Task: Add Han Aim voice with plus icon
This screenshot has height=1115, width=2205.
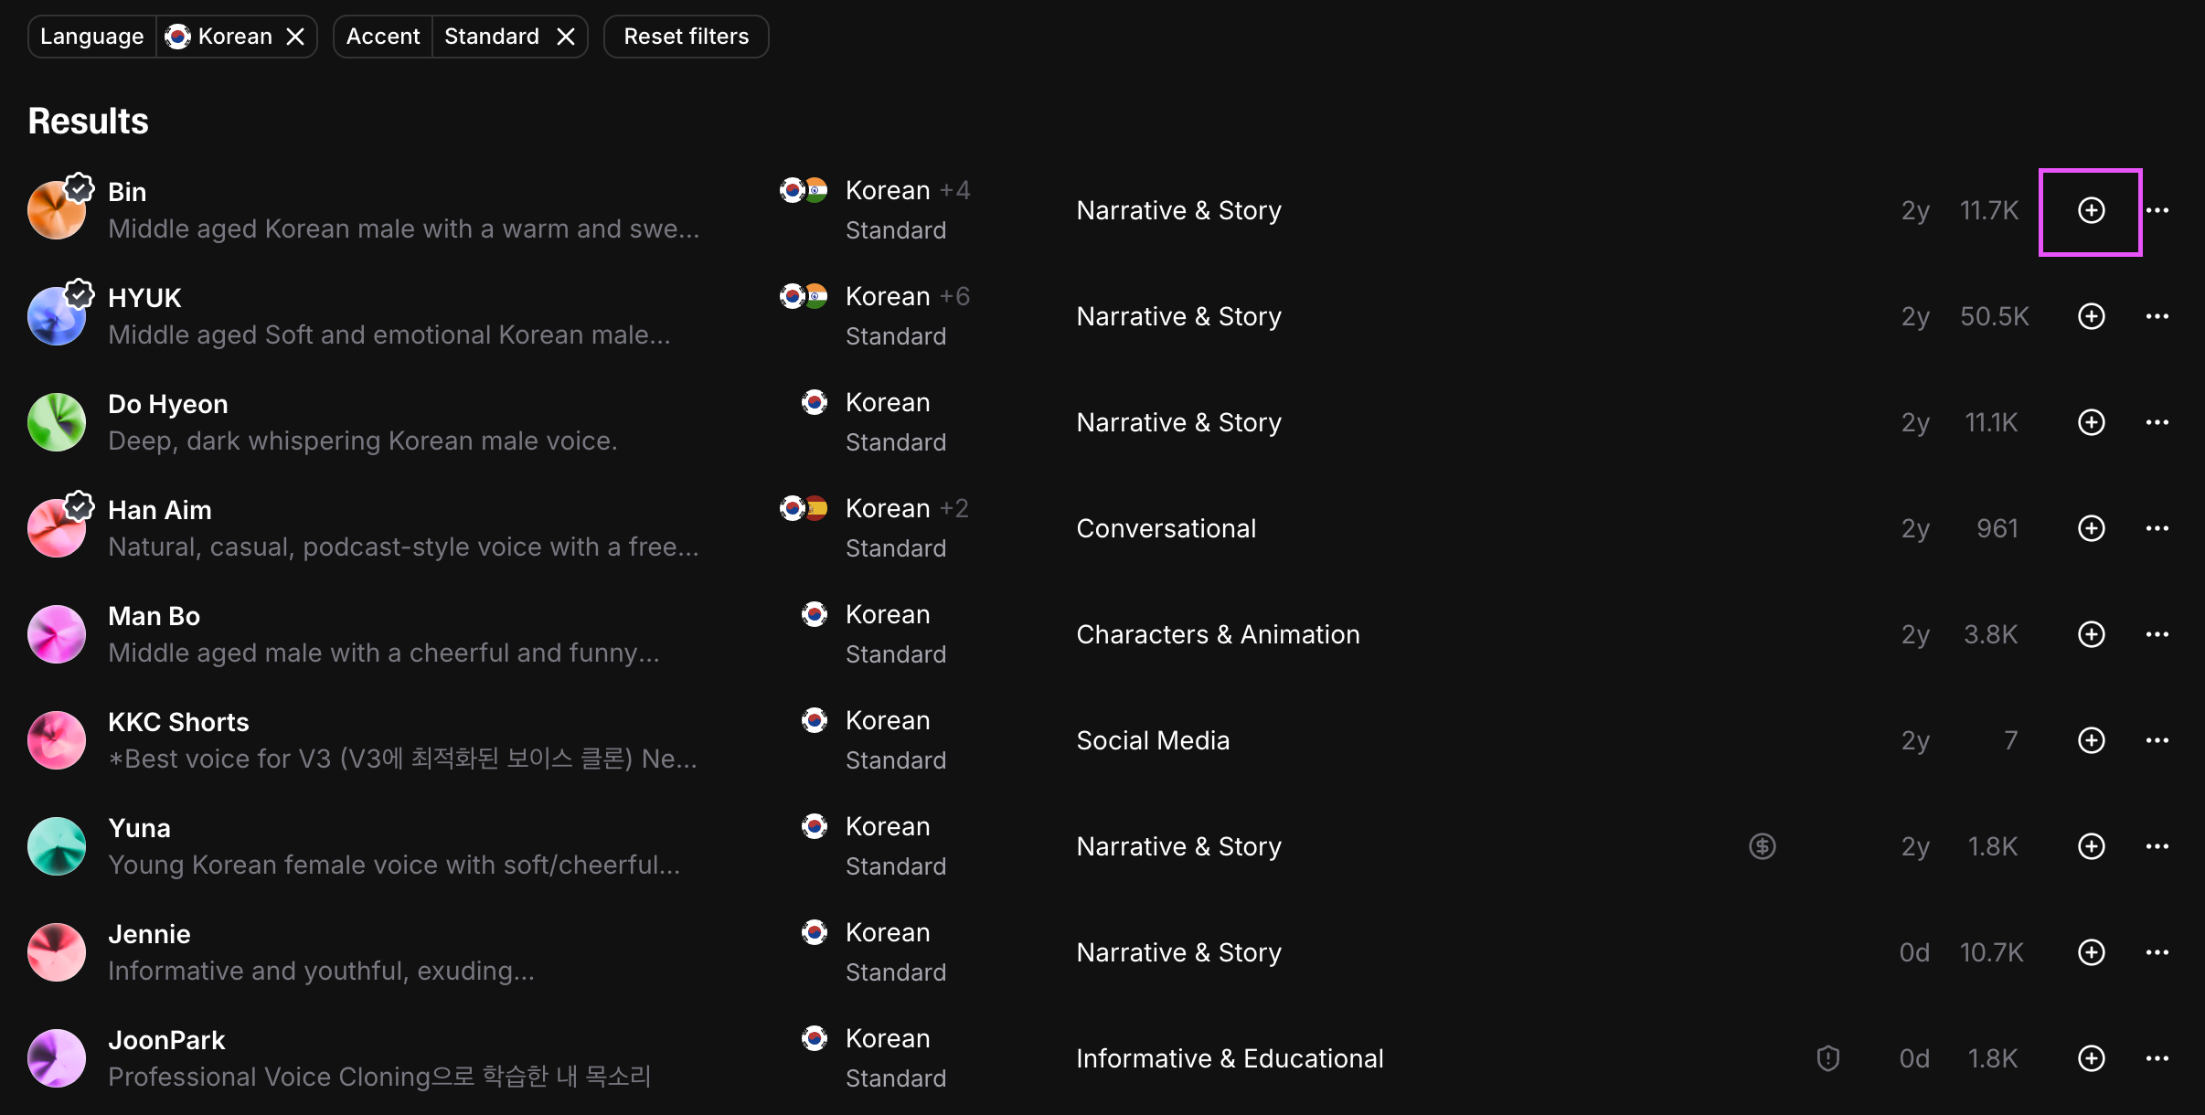Action: pyautogui.click(x=2091, y=529)
